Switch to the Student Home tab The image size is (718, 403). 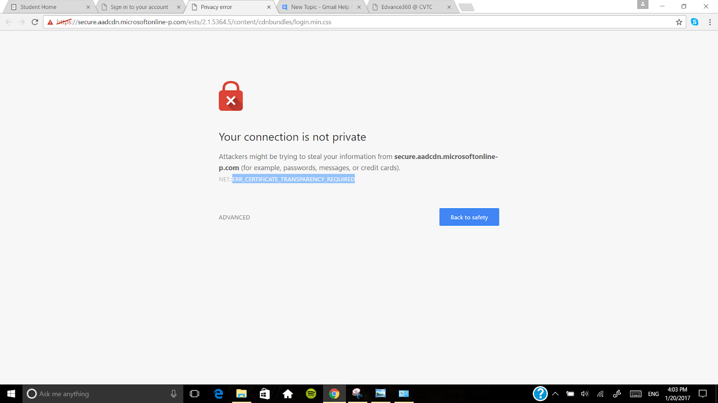coord(48,7)
